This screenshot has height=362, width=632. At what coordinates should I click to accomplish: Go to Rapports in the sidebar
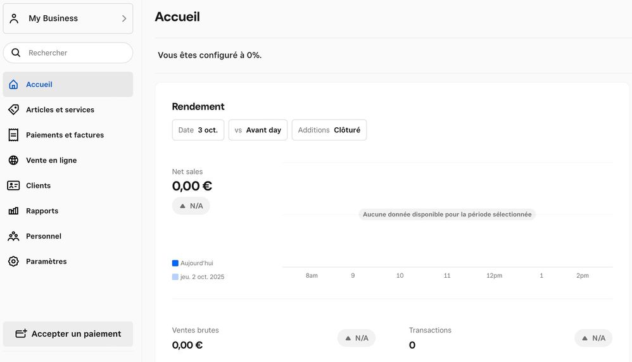pos(42,211)
